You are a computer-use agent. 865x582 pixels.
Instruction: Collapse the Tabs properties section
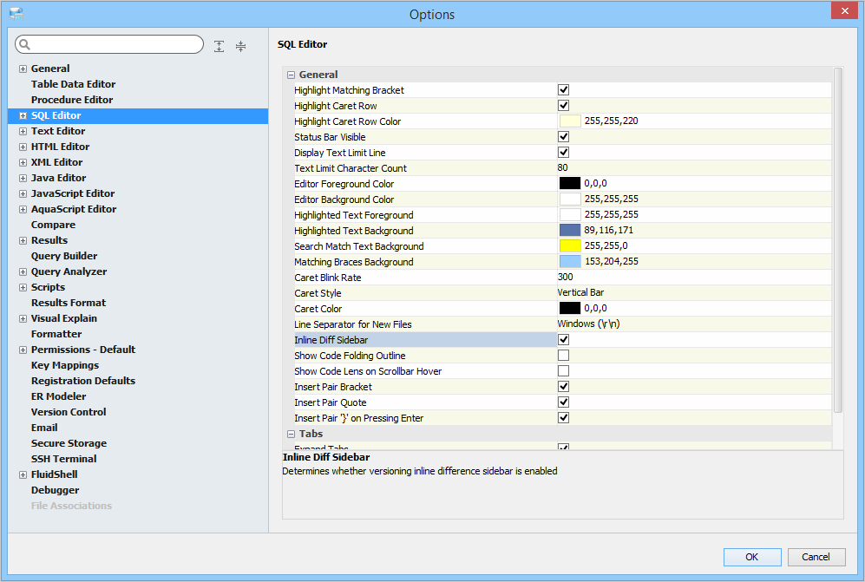[x=292, y=434]
